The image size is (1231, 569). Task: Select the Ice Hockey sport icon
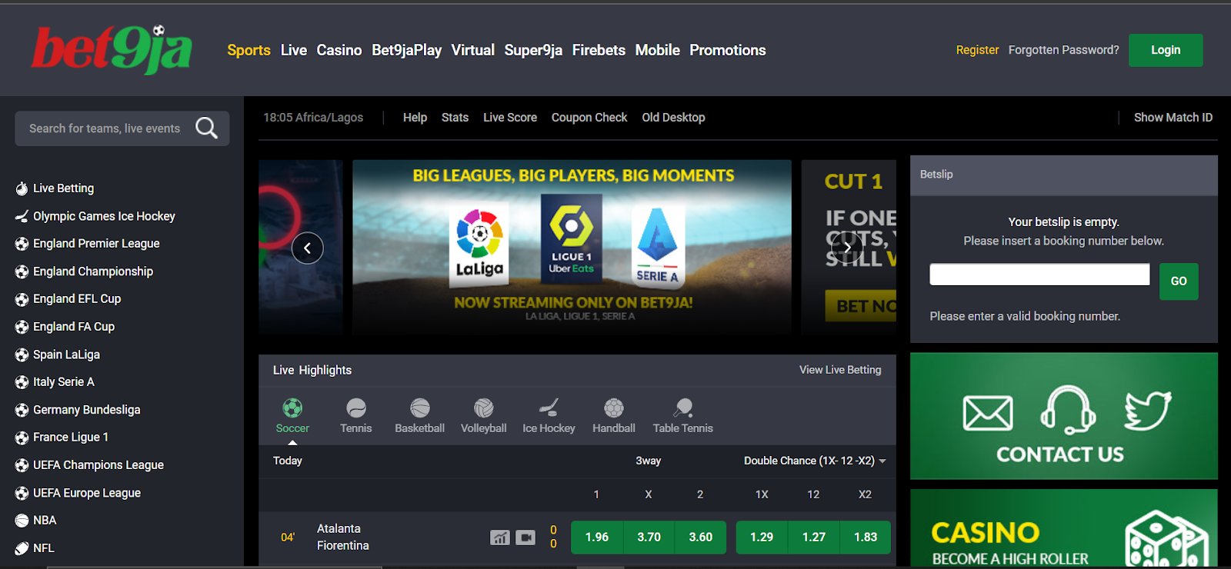pyautogui.click(x=549, y=408)
